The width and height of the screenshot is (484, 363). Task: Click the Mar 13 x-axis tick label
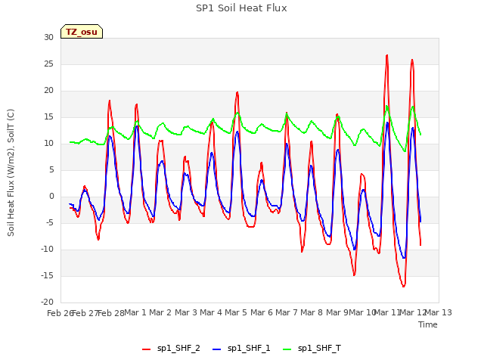click(x=439, y=312)
